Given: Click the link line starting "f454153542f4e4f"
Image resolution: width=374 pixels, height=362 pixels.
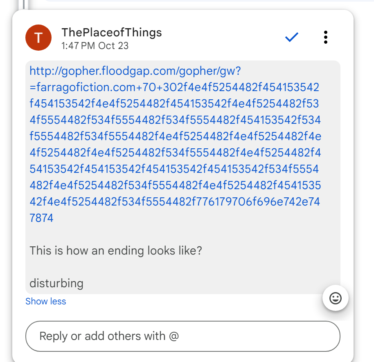Looking at the screenshot, I should click(x=174, y=104).
